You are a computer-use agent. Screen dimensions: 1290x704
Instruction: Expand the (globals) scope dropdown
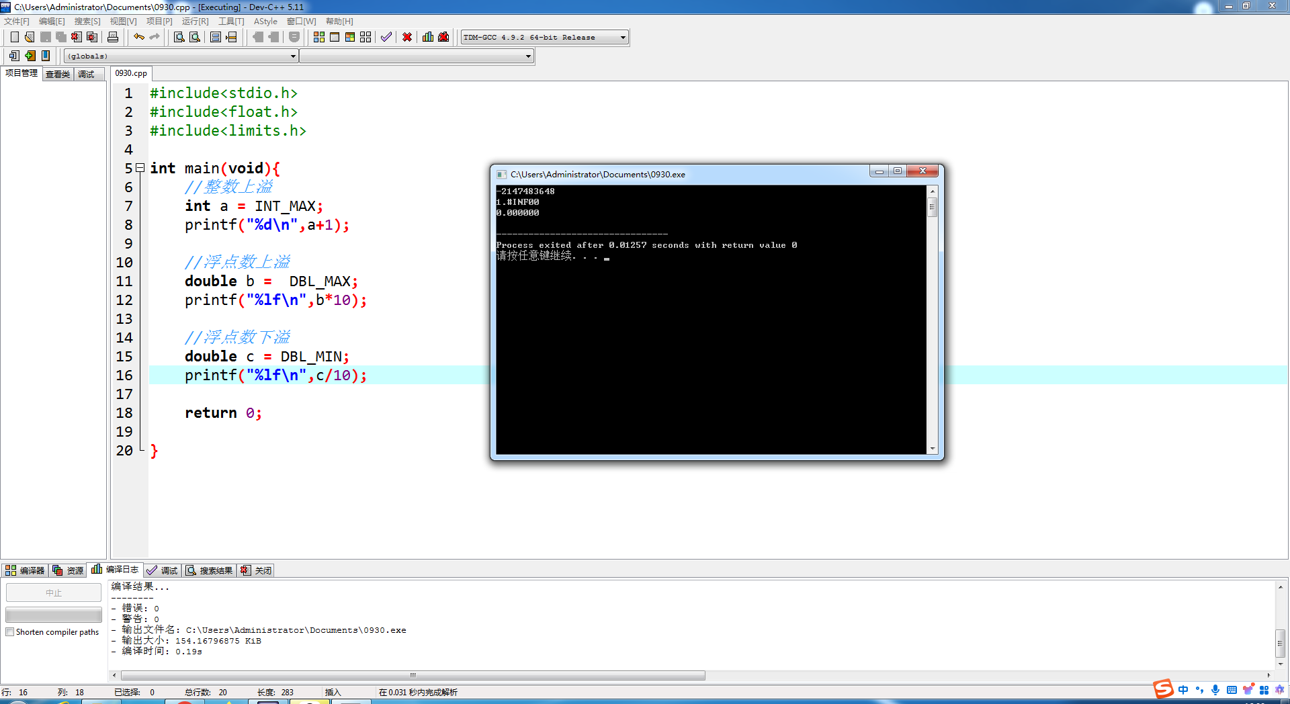click(x=181, y=56)
